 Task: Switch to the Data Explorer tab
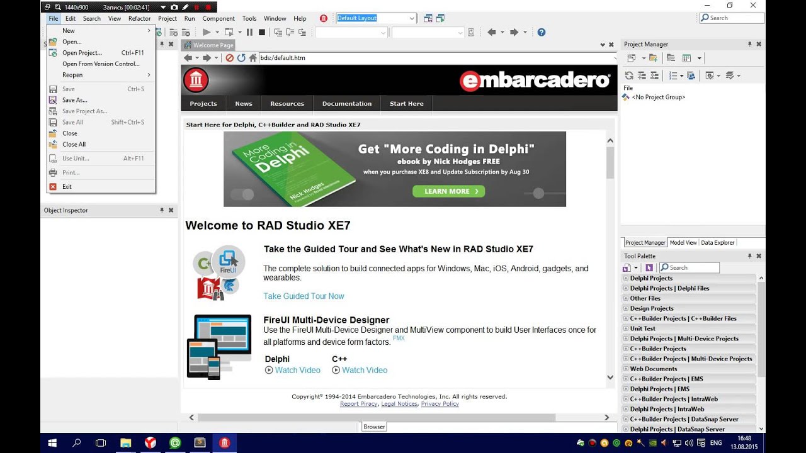[718, 243]
